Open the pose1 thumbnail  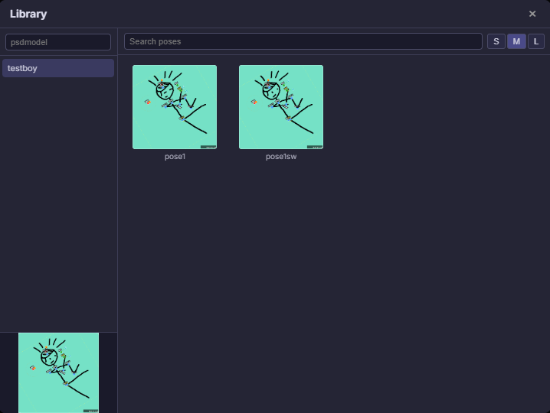pos(175,107)
